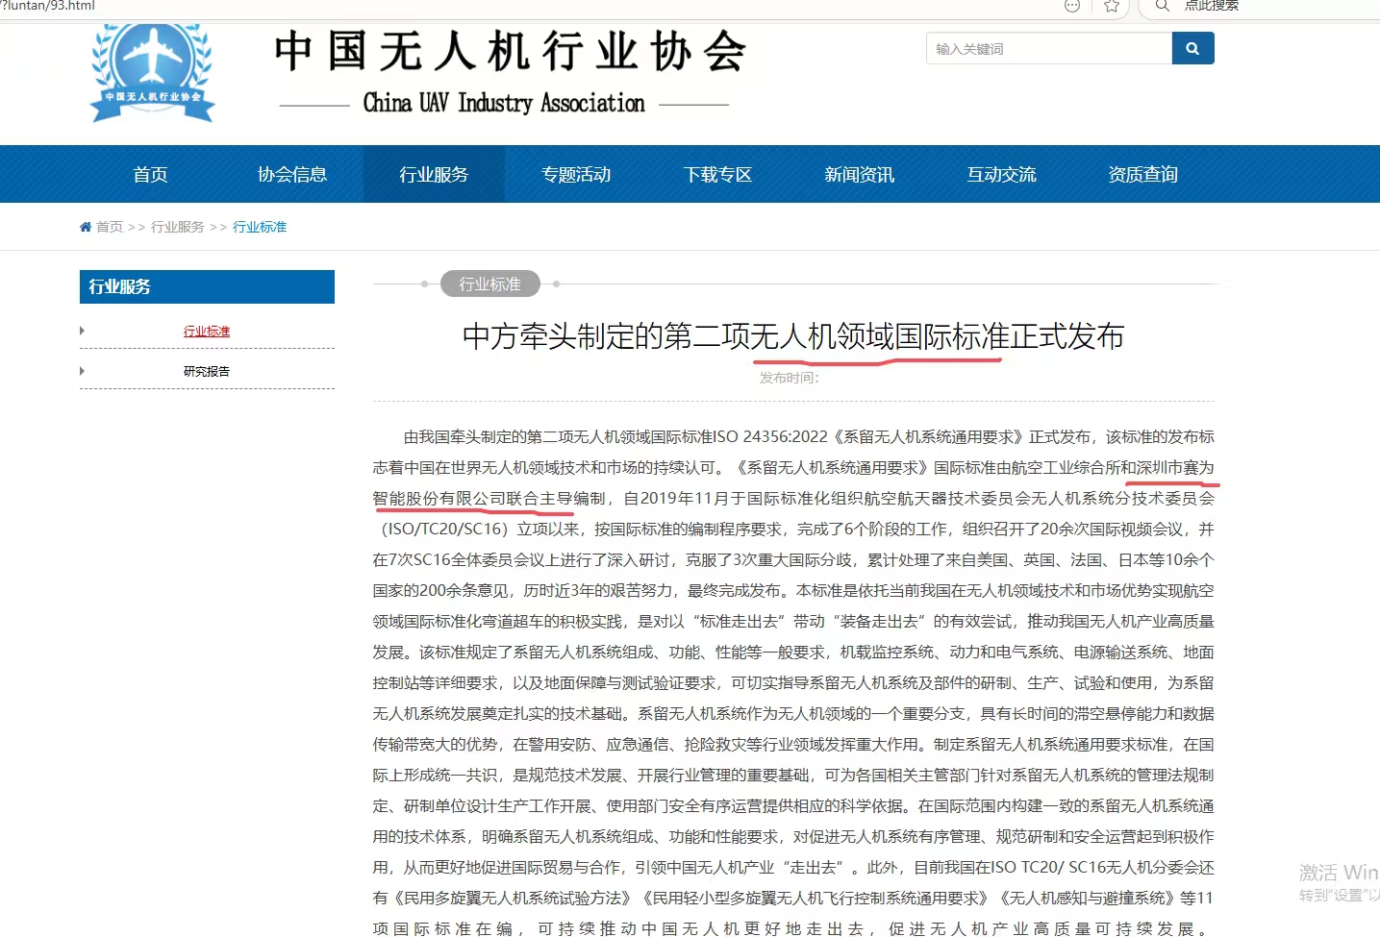Screen dimensions: 1380x937
Task: Bookmark page with the star icon
Action: click(1112, 6)
